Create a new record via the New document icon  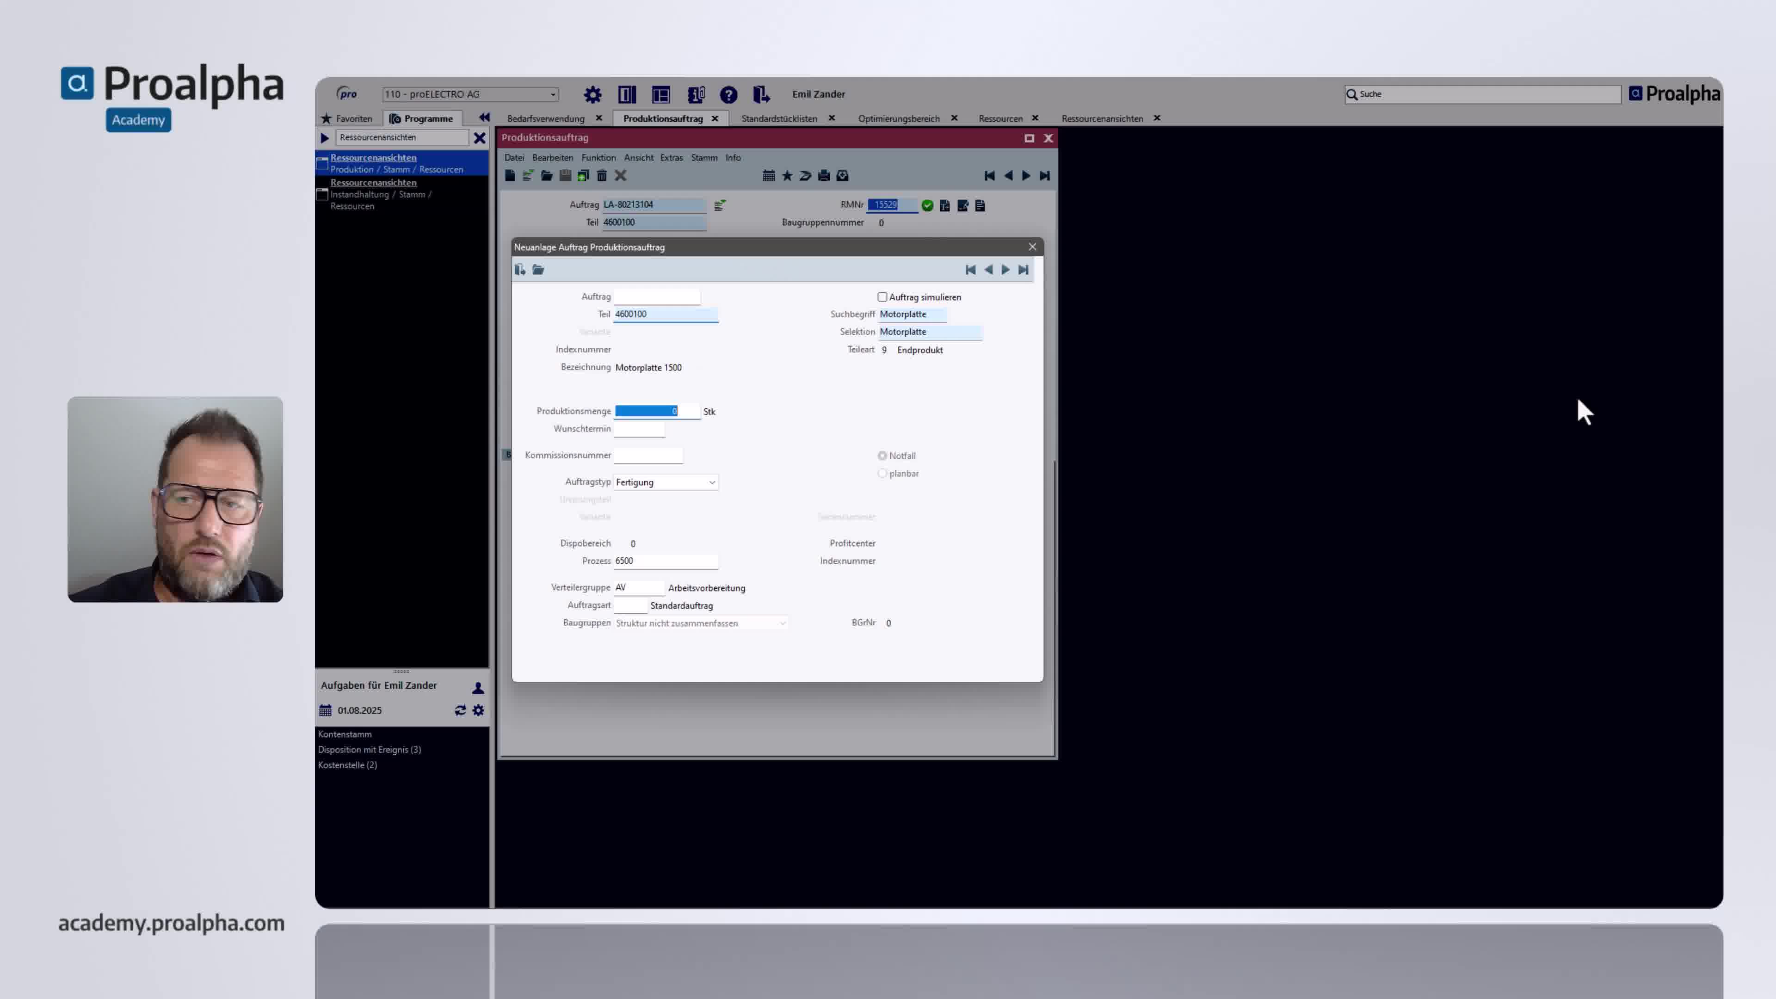pos(510,176)
